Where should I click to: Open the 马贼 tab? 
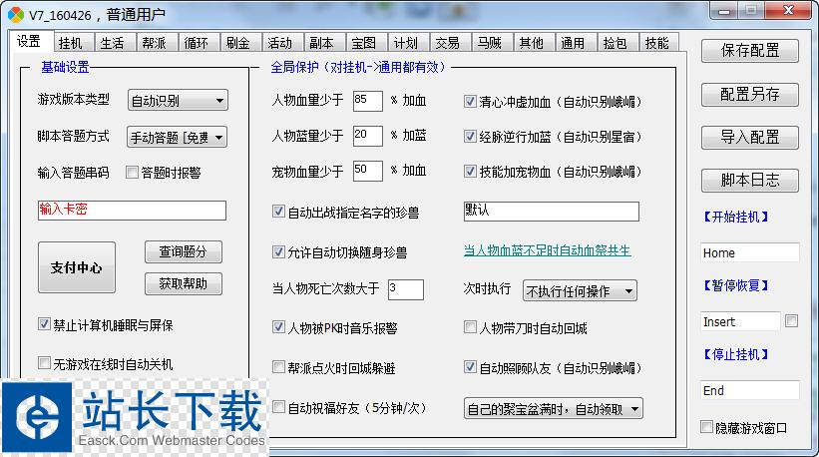(x=490, y=42)
